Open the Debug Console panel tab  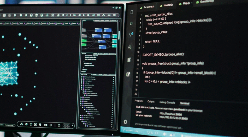click(x=167, y=102)
